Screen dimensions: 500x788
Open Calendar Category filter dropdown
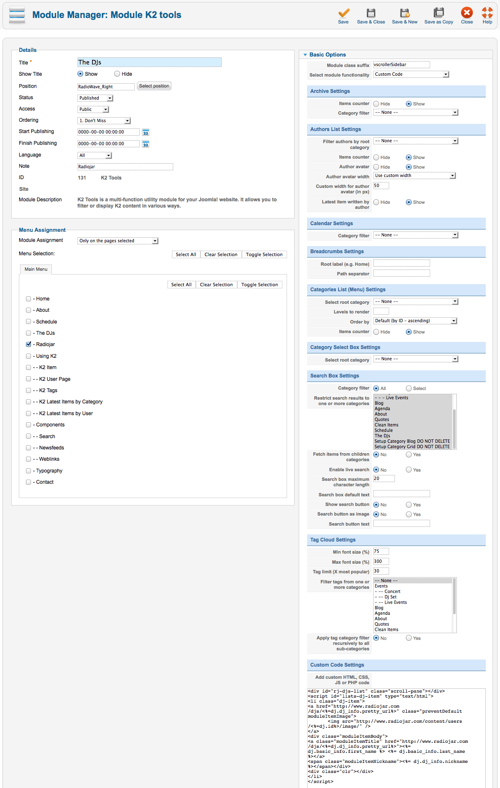[x=416, y=235]
